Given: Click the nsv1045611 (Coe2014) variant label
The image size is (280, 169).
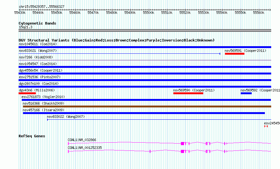Looking at the screenshot, I should (38, 44).
